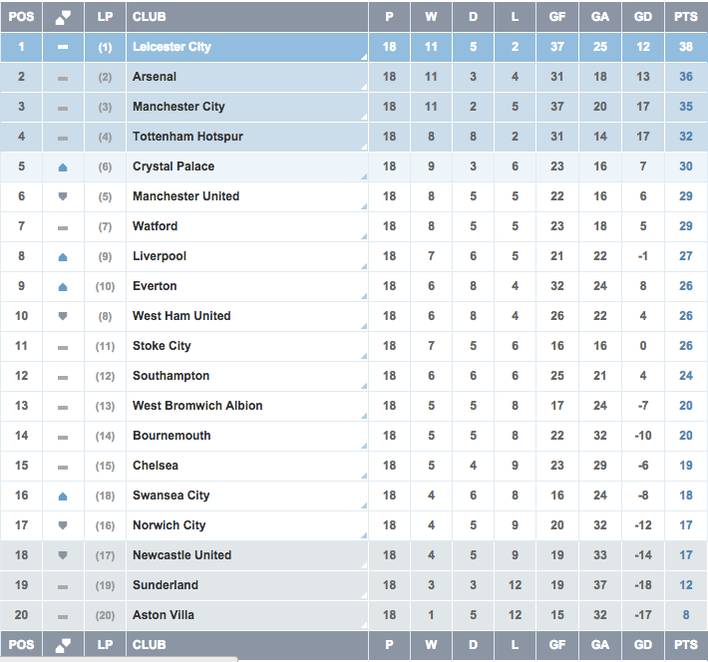Expand the Leicester City row corner triangle
The image size is (708, 662).
coord(364,57)
